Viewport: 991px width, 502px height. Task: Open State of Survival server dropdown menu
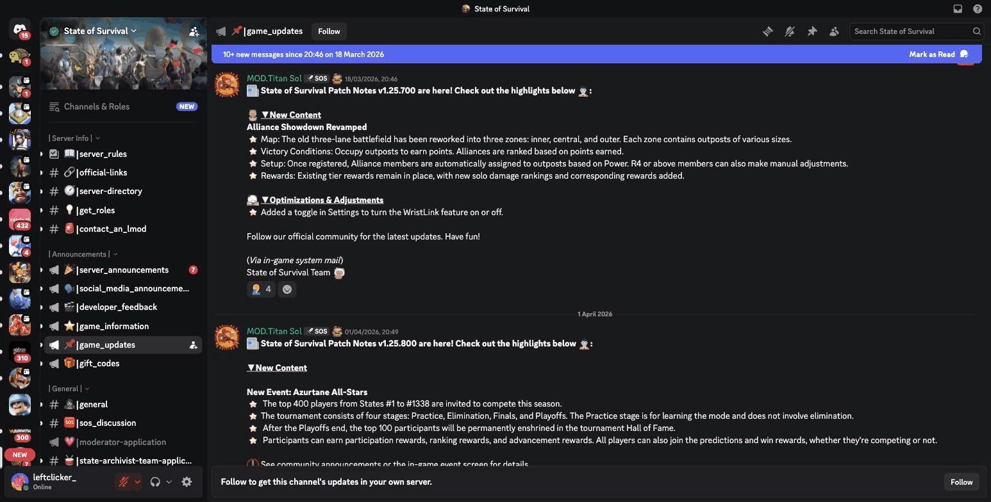click(x=101, y=31)
